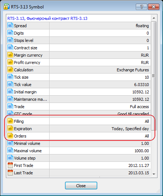
Task: Click the ab icon beside Orders
Action: 10,136
